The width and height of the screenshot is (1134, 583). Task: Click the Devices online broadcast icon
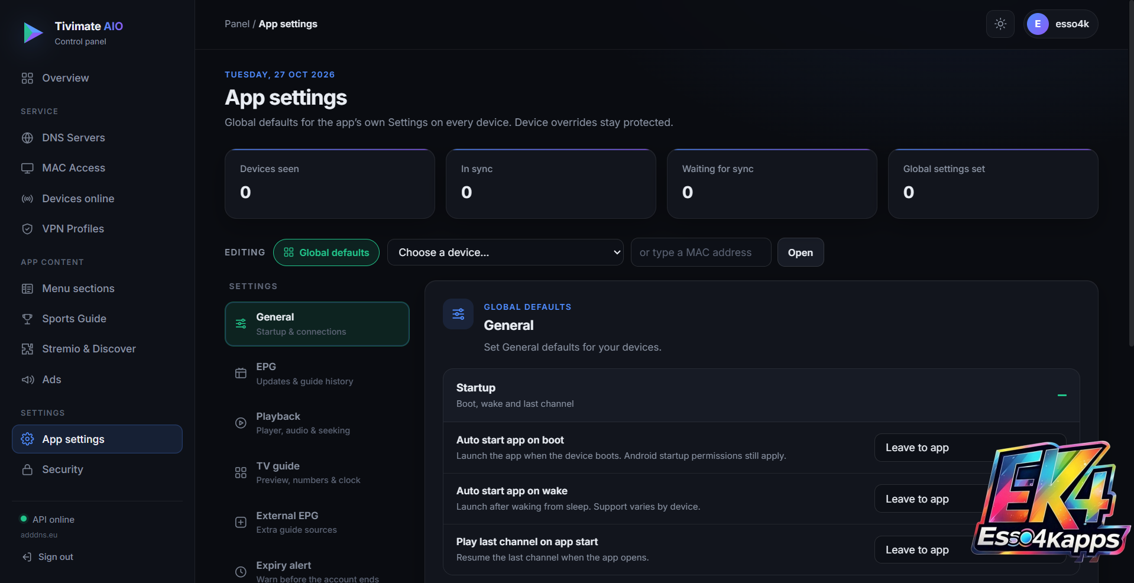click(27, 199)
